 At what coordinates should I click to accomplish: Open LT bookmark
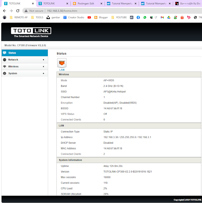(x=154, y=17)
